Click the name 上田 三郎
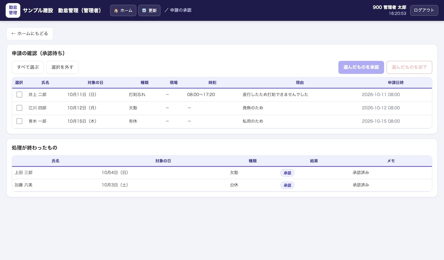Screen dimensions: 444x260 23,173
